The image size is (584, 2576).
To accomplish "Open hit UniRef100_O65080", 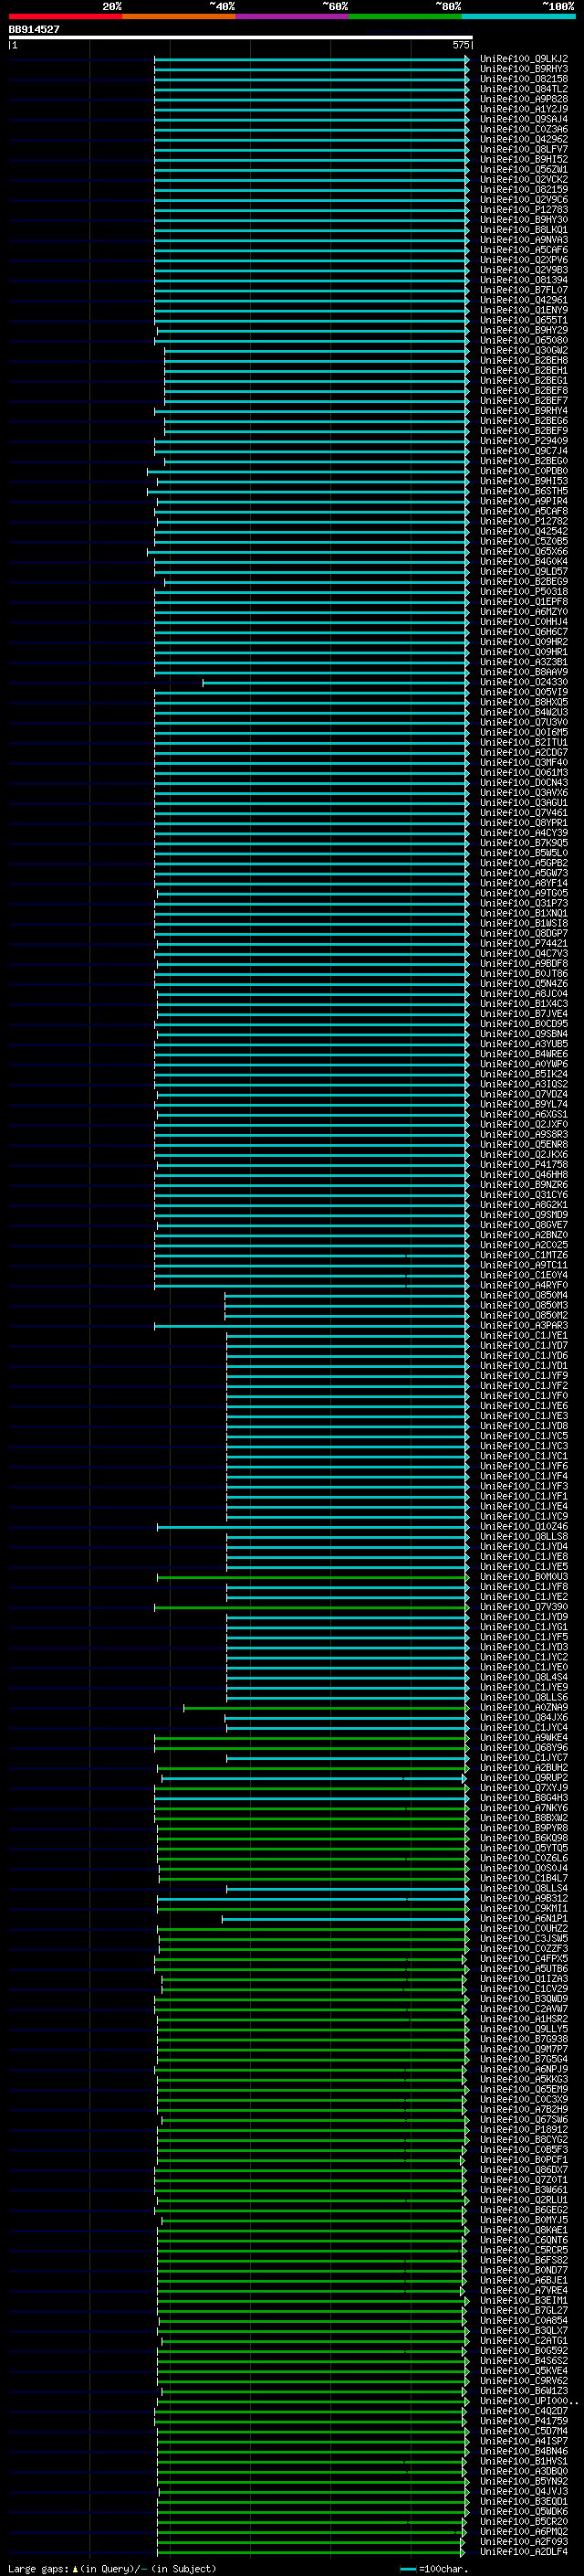I will coord(524,340).
